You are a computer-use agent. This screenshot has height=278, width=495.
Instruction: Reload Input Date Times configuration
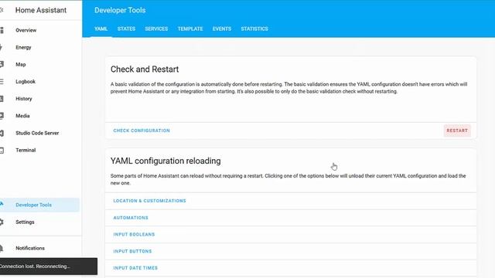coord(135,268)
